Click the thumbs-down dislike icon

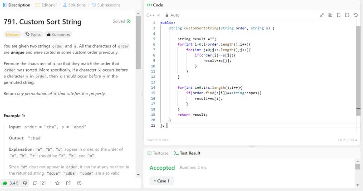tap(25, 183)
